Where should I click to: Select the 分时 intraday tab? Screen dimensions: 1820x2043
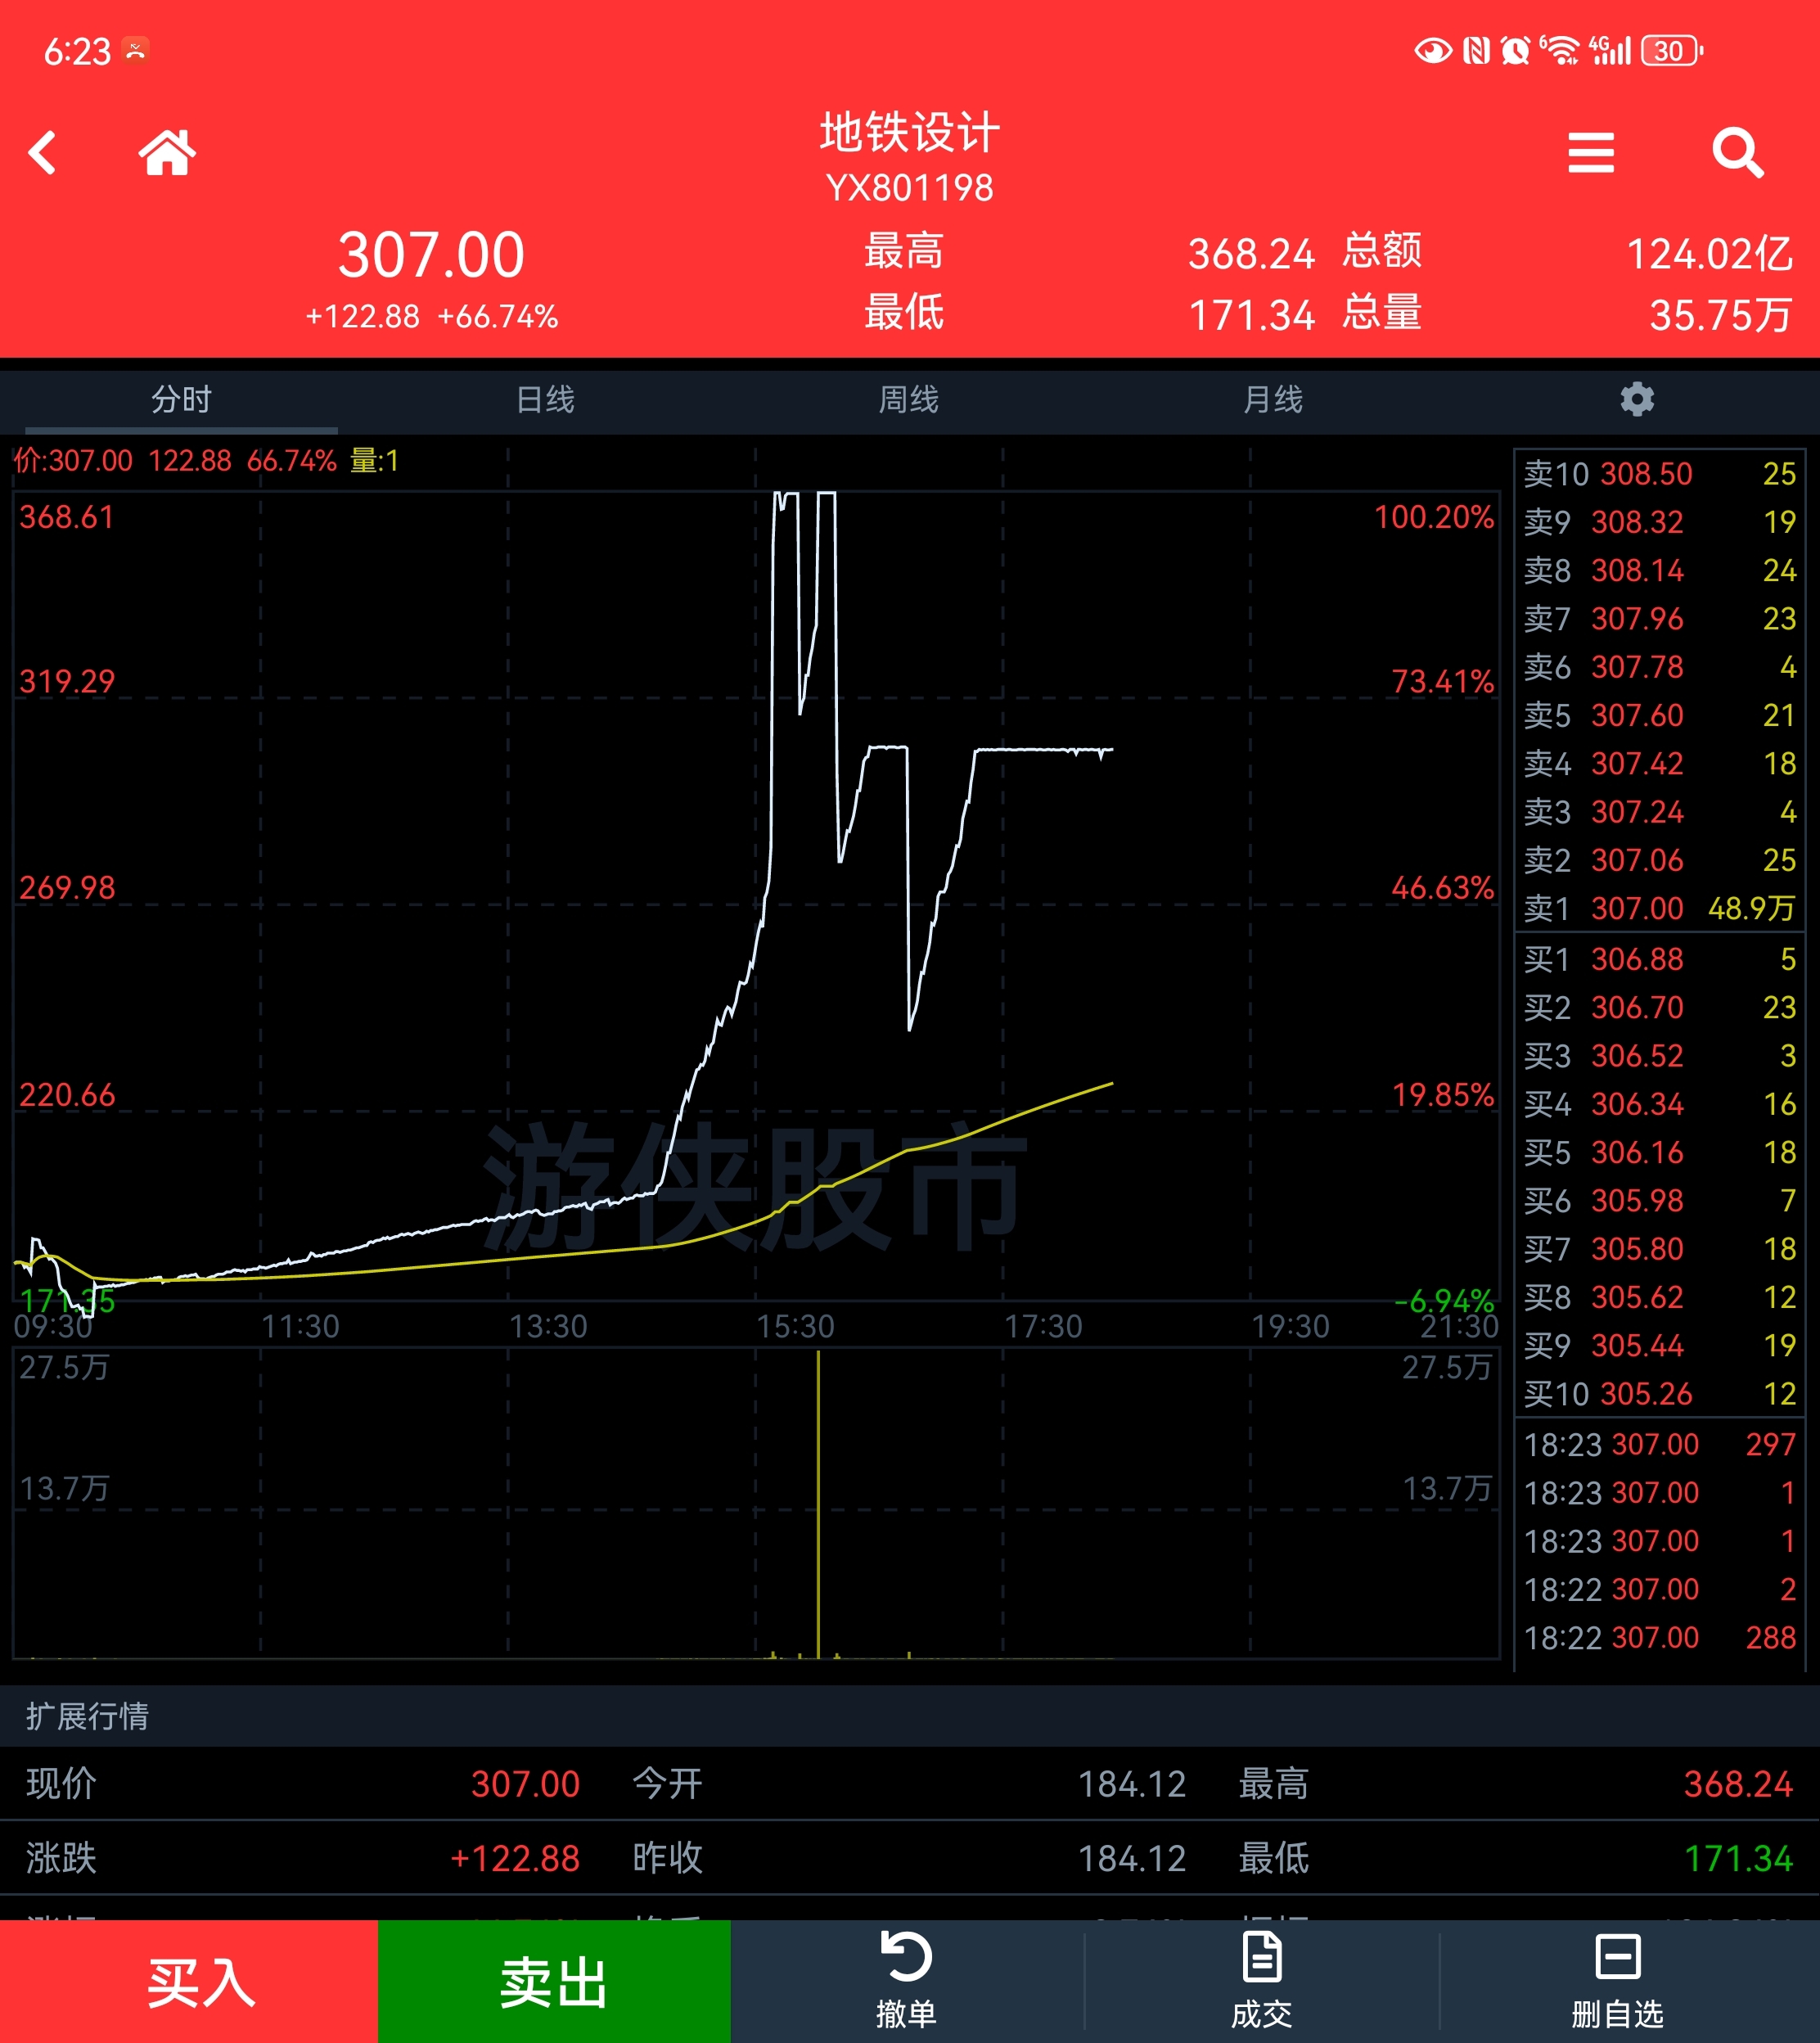[181, 400]
